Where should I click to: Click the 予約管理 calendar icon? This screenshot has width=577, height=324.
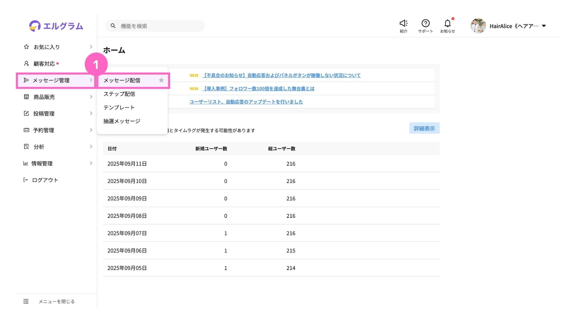(x=26, y=130)
